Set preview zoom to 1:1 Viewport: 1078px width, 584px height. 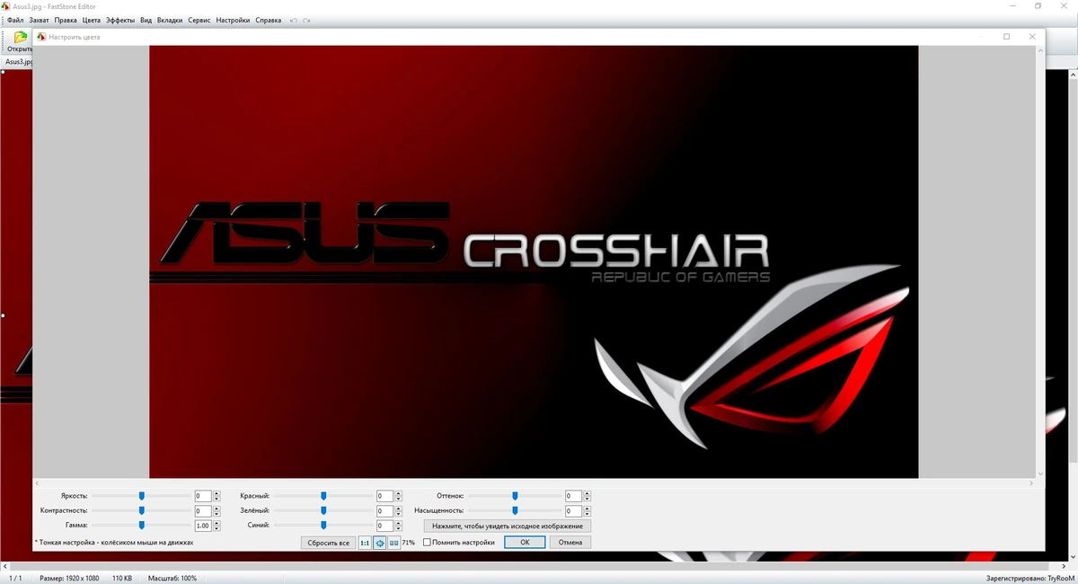click(365, 543)
